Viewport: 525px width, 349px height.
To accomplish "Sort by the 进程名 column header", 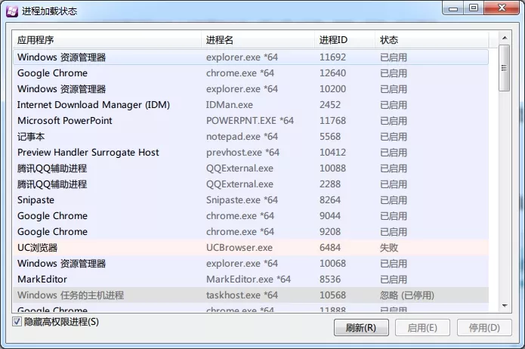I will (x=258, y=40).
